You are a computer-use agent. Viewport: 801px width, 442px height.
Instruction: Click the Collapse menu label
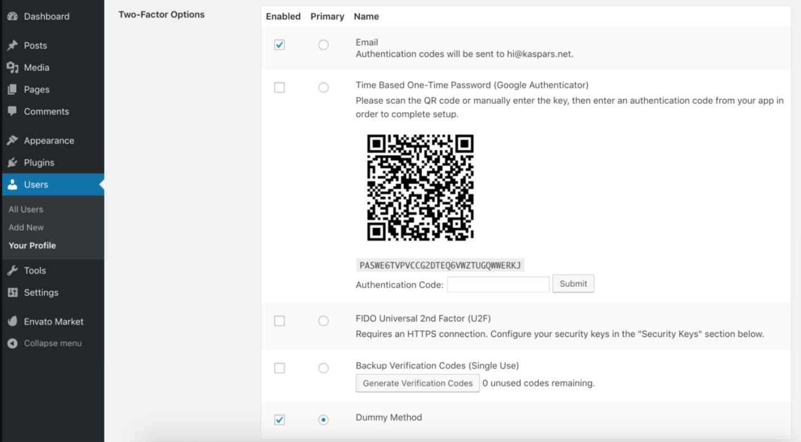tap(53, 343)
